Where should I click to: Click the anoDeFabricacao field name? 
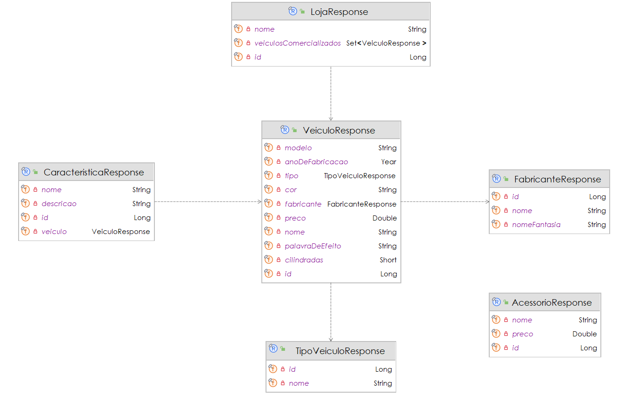tap(316, 162)
